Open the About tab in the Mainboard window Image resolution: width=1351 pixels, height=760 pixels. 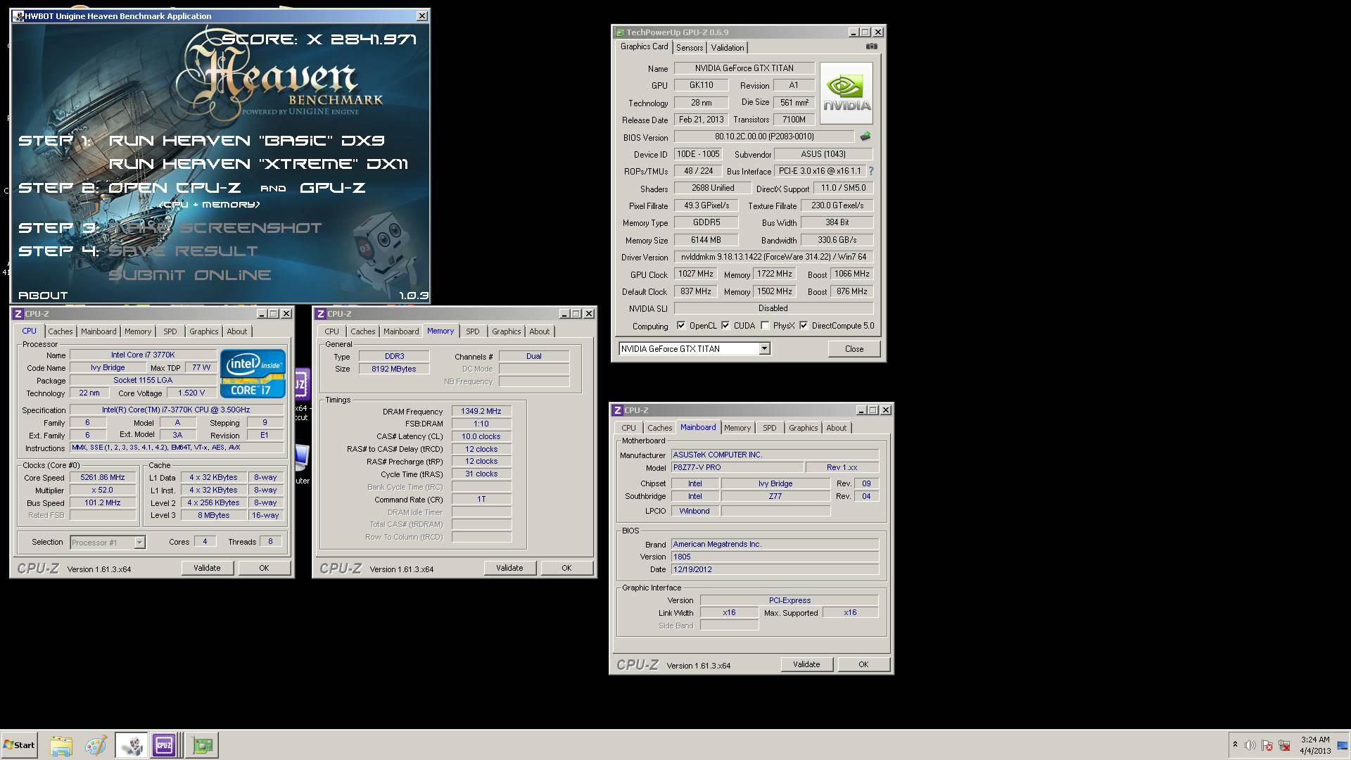(836, 428)
